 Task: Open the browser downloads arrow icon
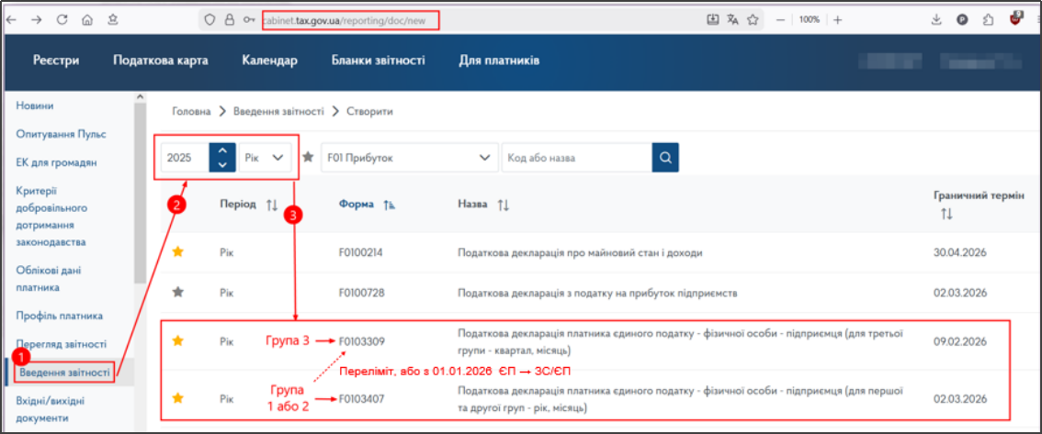point(936,20)
